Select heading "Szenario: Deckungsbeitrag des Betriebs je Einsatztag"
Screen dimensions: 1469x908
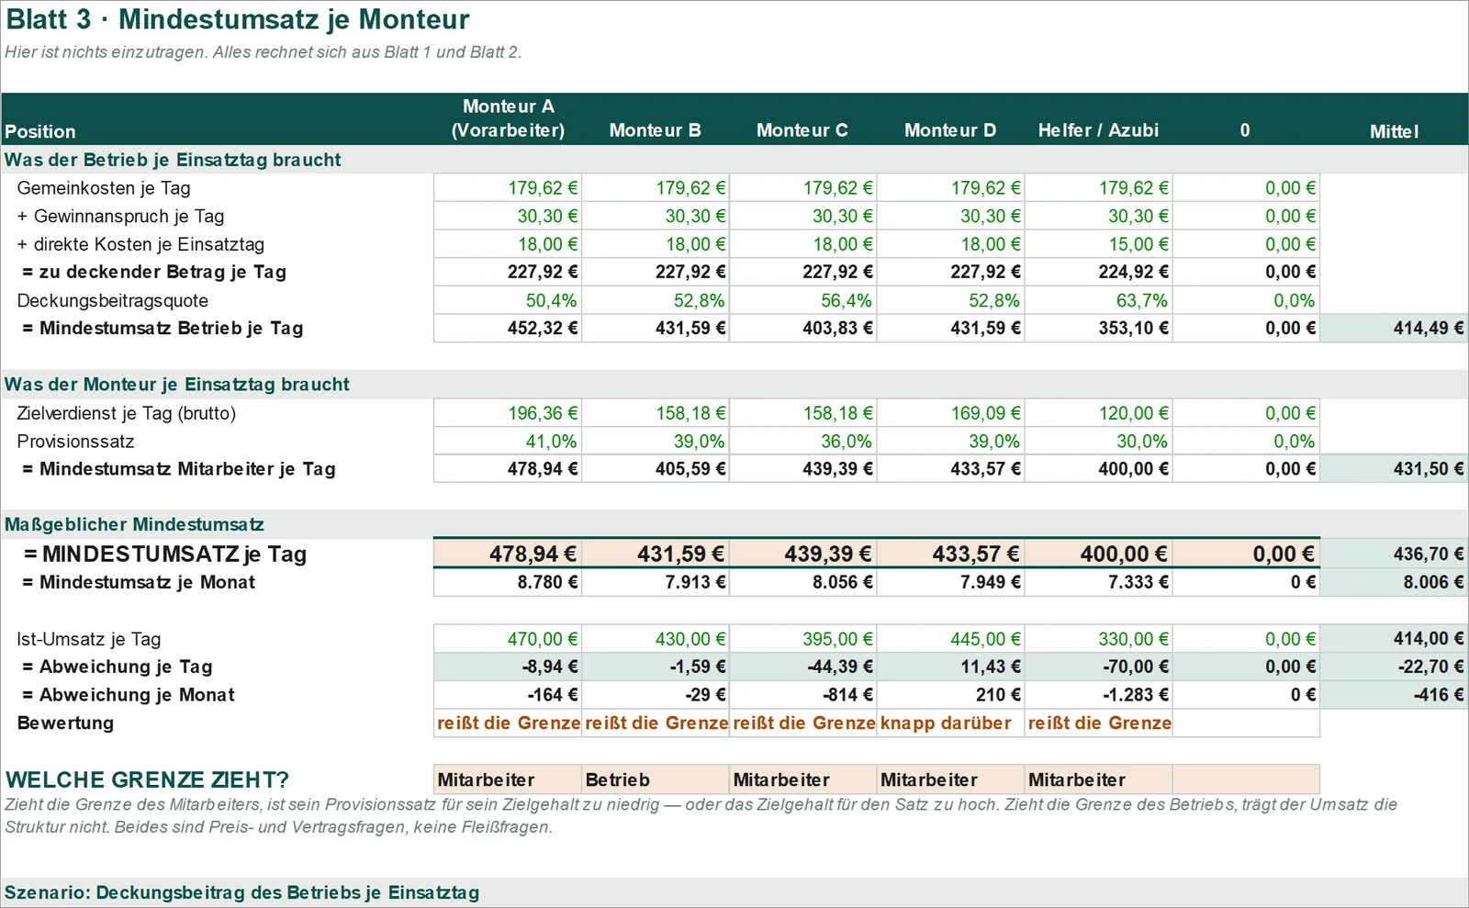(x=241, y=892)
